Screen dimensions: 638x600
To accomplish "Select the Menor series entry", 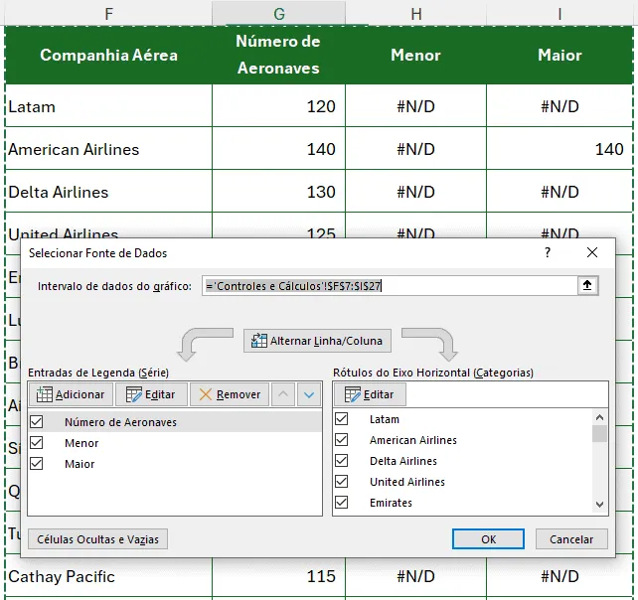I will (x=81, y=443).
